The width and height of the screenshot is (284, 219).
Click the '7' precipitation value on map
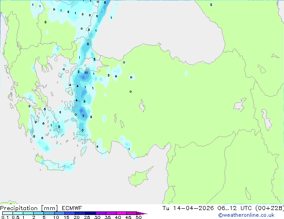tap(83, 116)
